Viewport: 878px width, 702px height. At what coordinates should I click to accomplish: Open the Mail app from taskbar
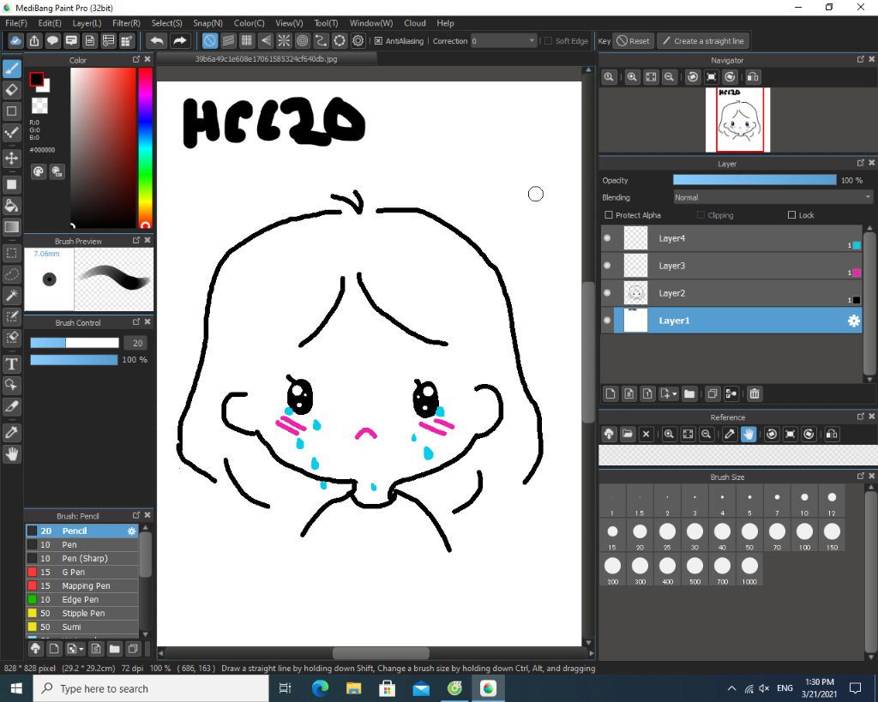(x=420, y=688)
